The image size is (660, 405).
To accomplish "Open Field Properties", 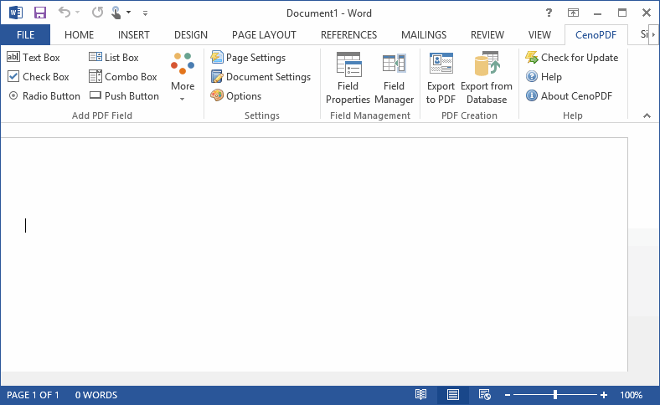I will tap(348, 78).
